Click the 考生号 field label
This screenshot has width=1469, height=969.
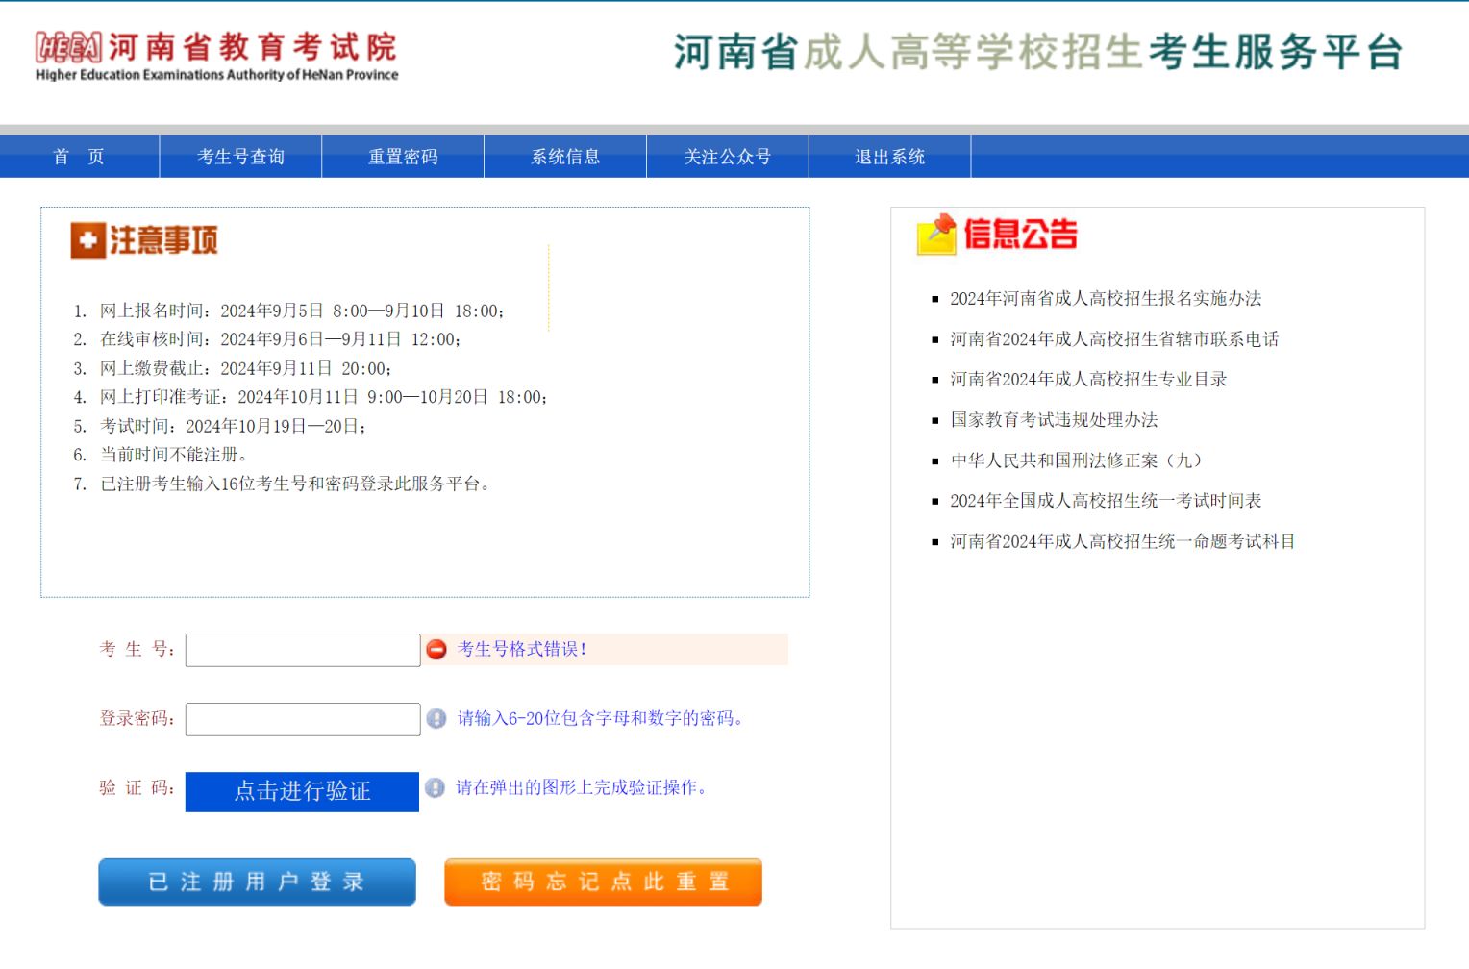137,650
